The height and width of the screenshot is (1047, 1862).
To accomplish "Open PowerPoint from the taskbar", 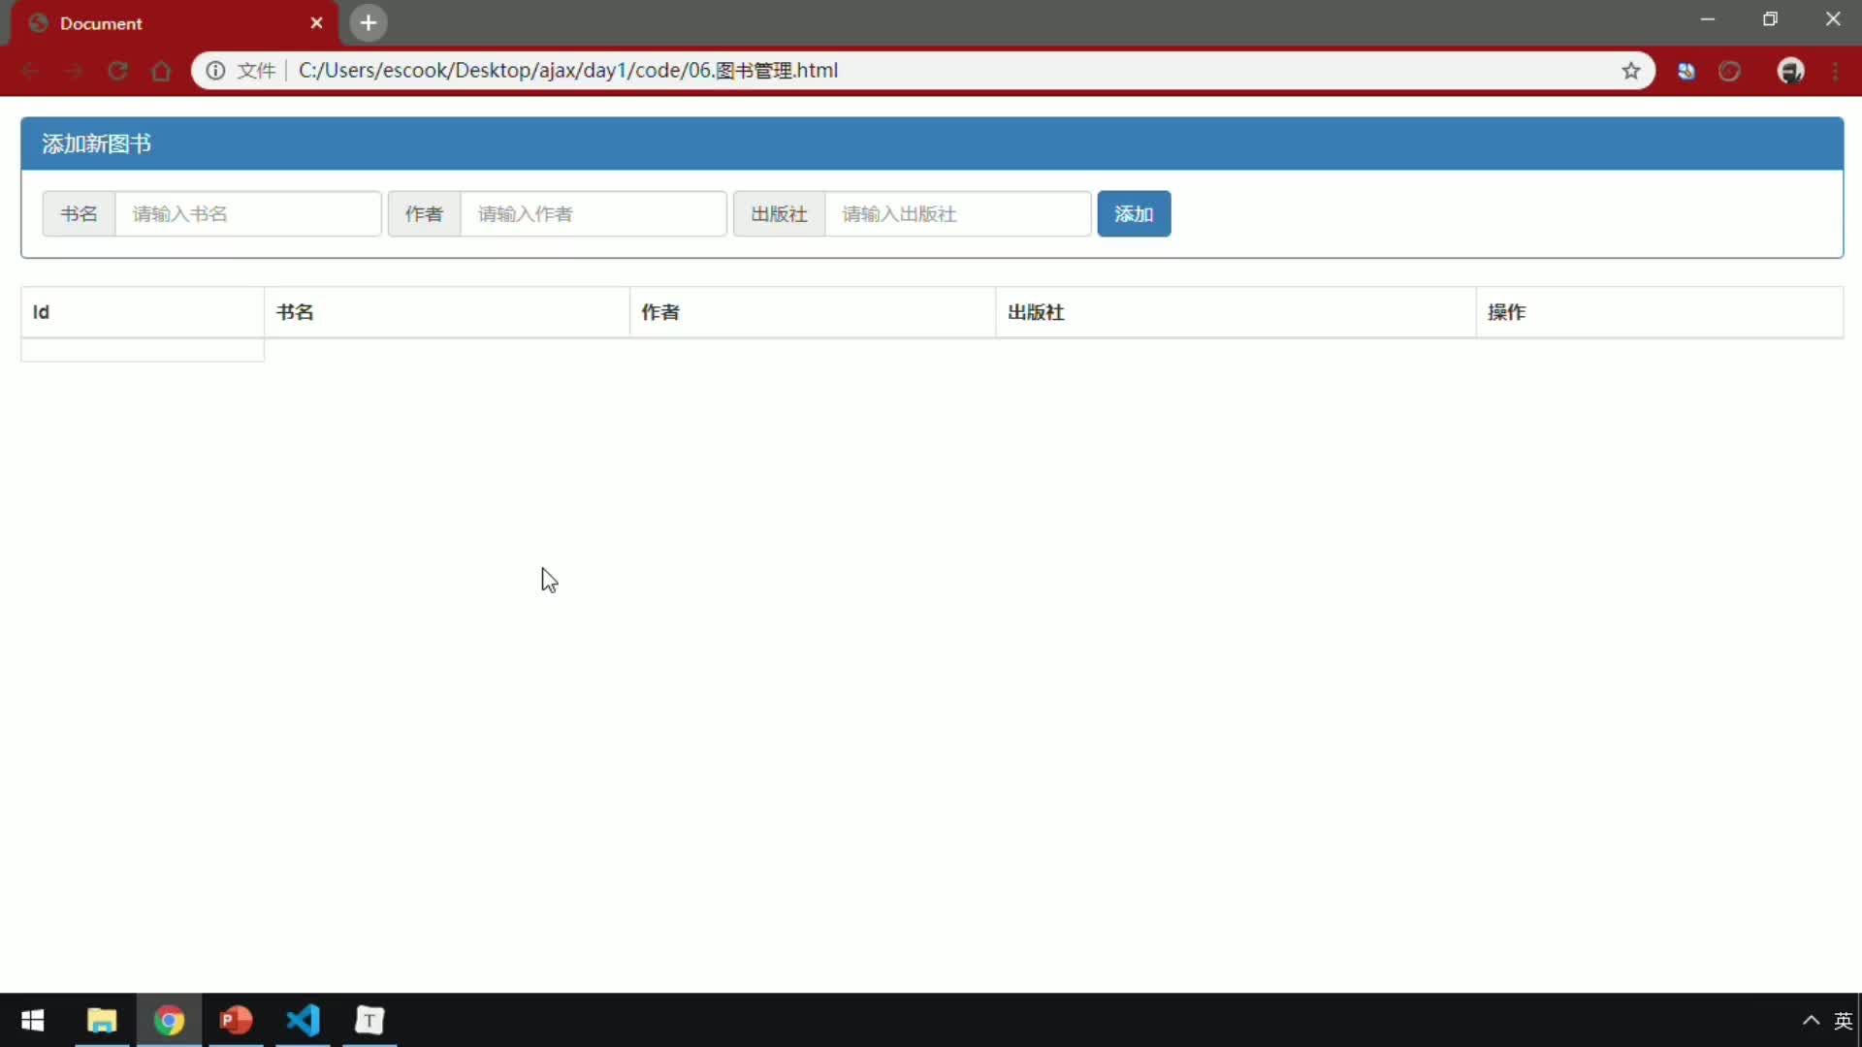I will click(x=236, y=1021).
